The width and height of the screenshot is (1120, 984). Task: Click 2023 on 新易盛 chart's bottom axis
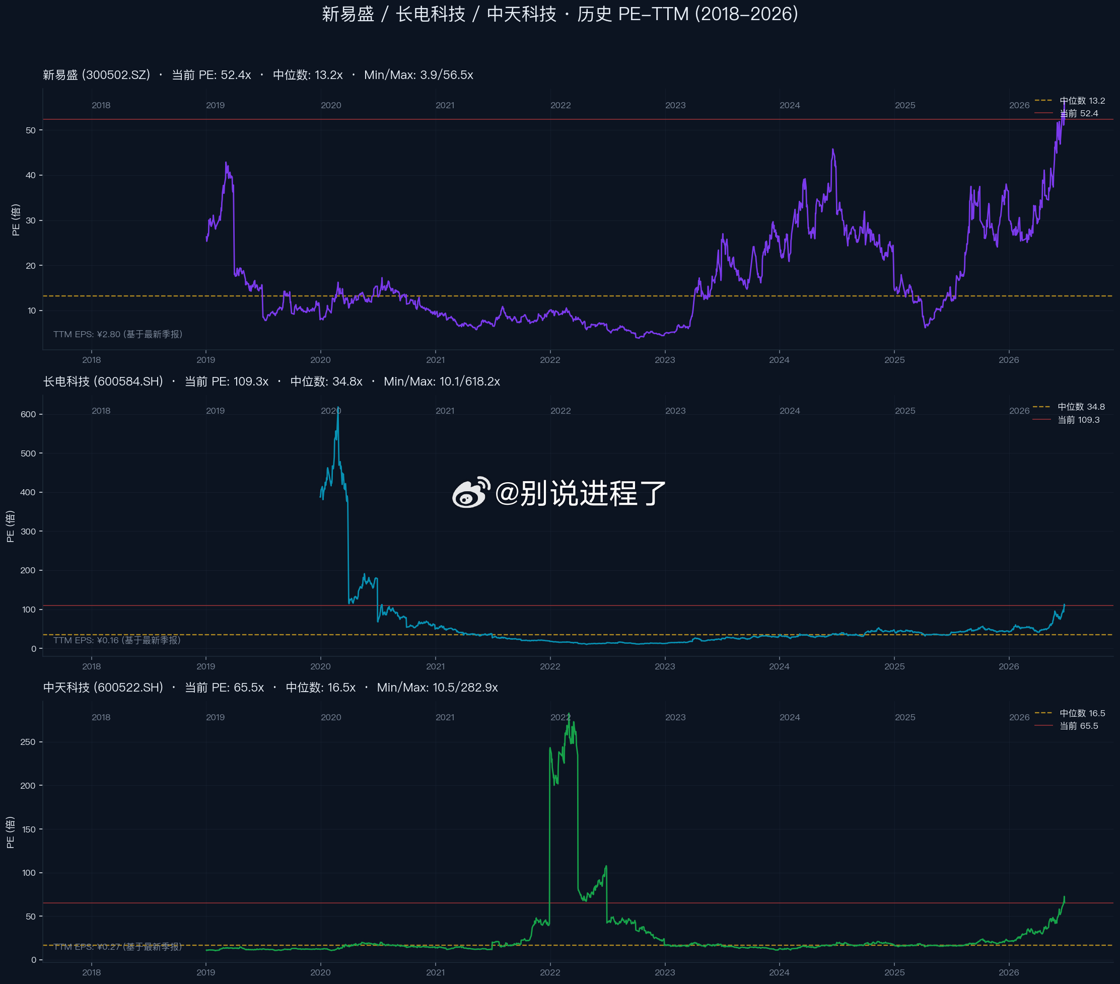[665, 360]
